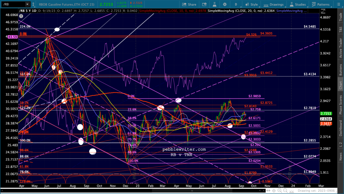Image resolution: width=344 pixels, height=194 pixels.
Task: Toggle the Phase Scores side panel
Action: 341,105
